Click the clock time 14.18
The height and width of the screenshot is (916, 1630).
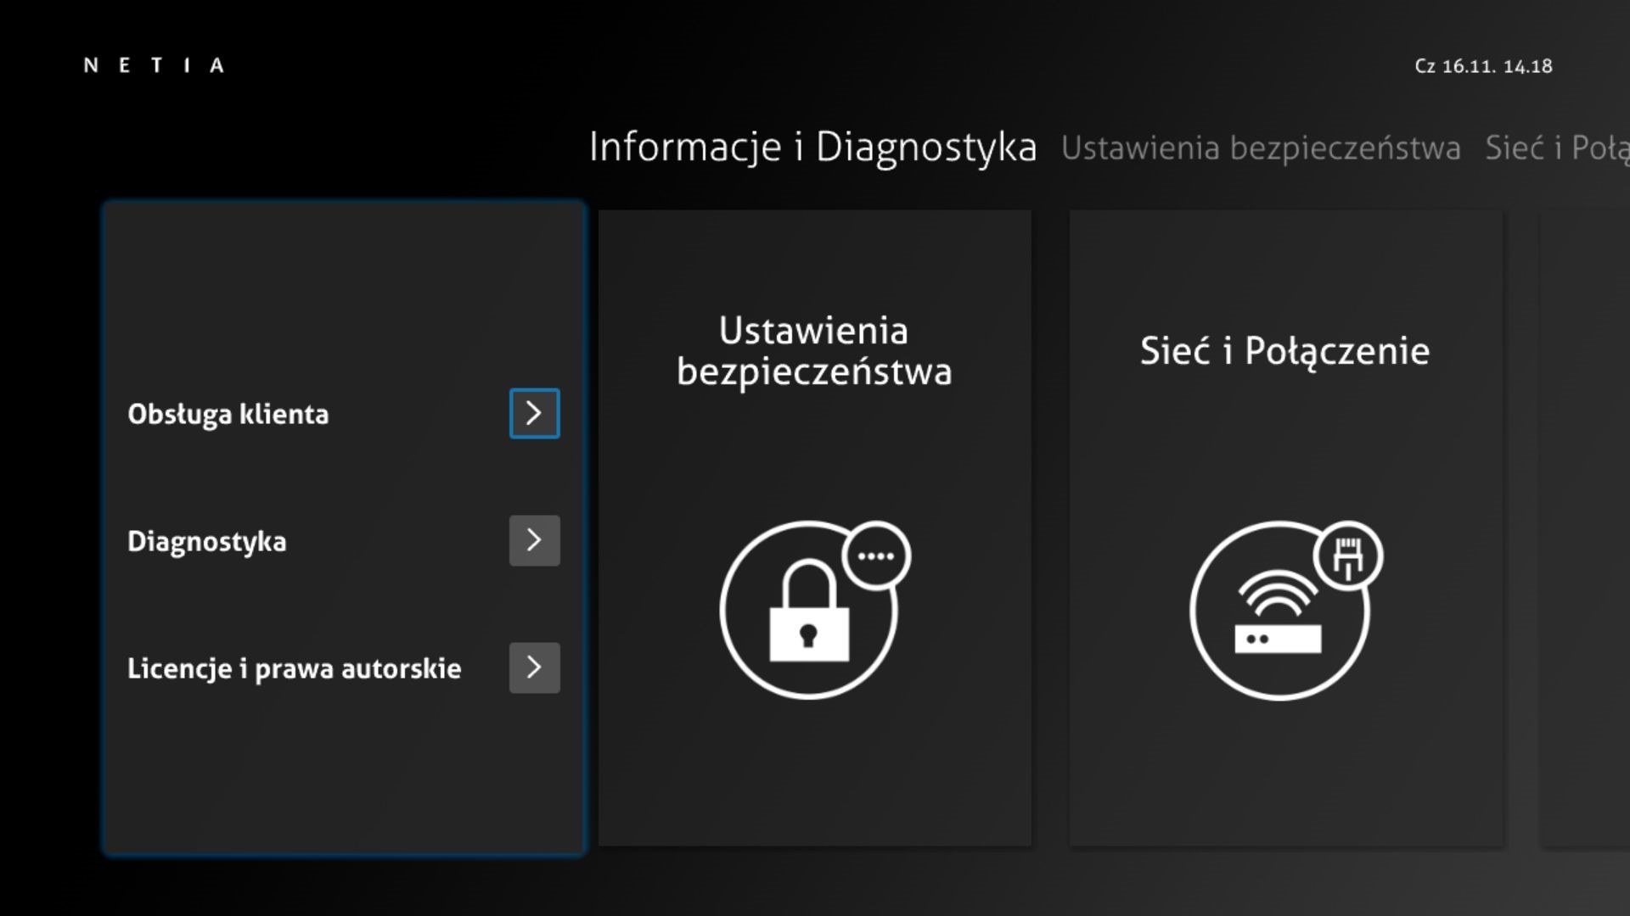1527,66
